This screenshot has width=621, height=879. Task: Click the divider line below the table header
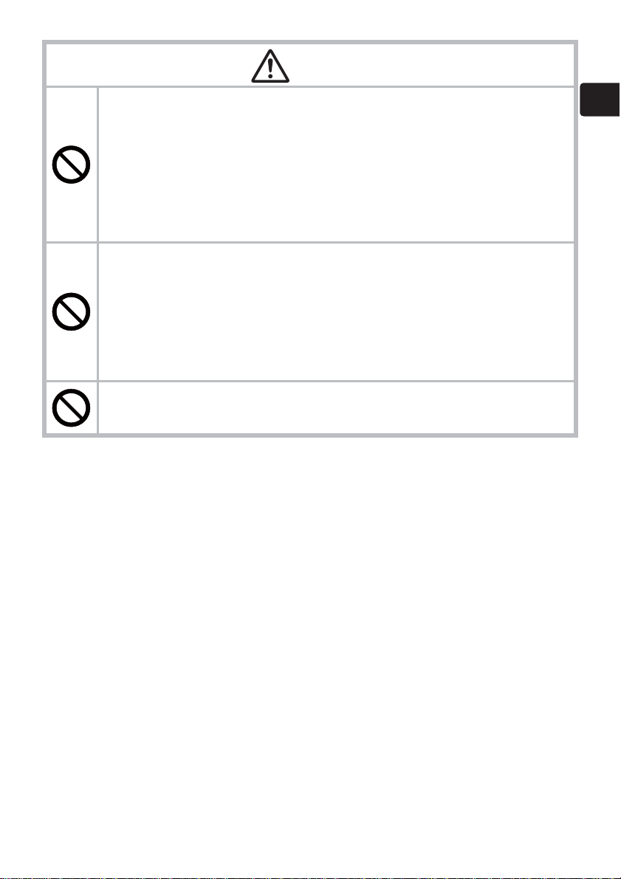pyautogui.click(x=310, y=86)
